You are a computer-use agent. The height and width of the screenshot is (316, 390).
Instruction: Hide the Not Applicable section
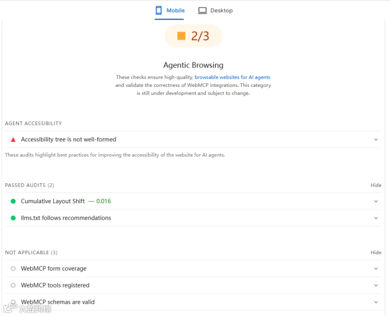(376, 252)
